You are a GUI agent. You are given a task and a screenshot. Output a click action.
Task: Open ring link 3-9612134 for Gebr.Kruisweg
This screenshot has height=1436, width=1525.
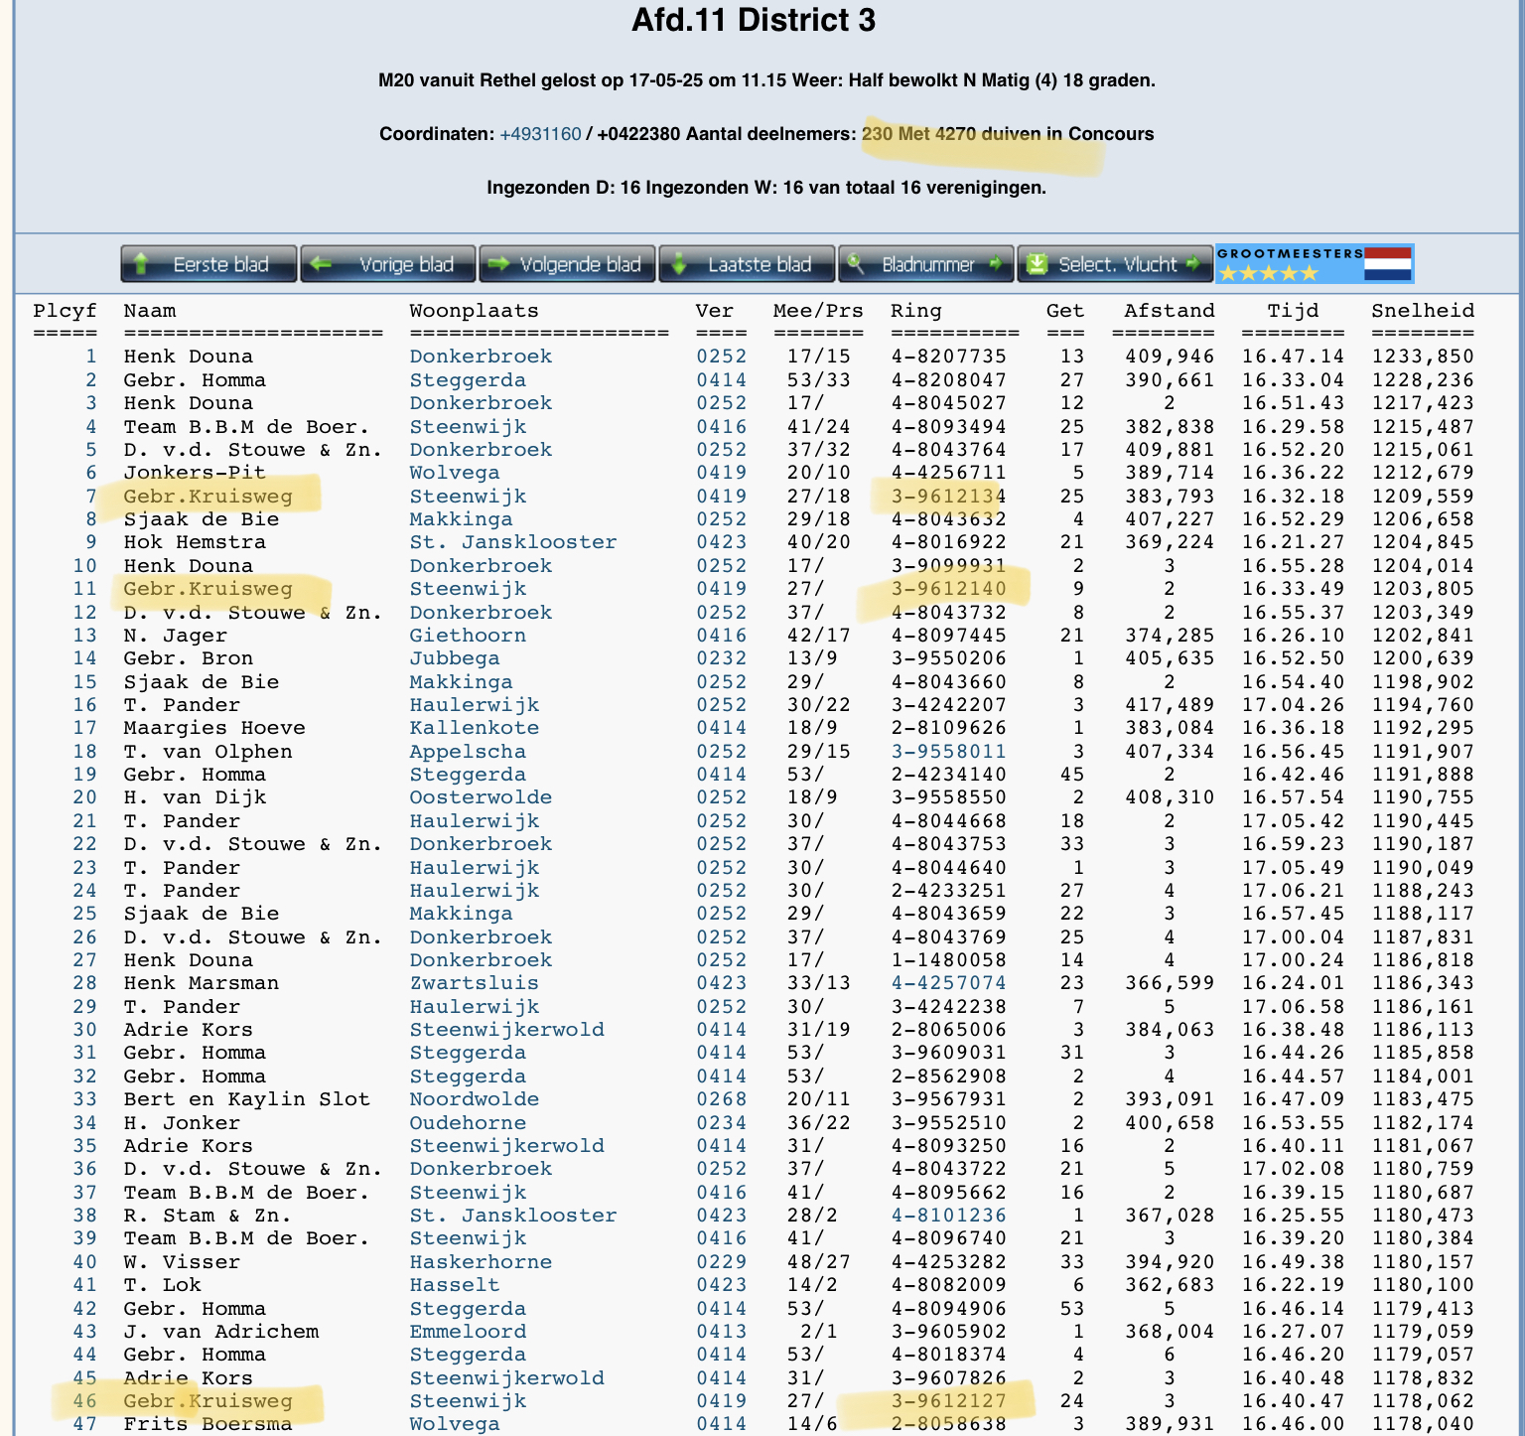click(948, 497)
